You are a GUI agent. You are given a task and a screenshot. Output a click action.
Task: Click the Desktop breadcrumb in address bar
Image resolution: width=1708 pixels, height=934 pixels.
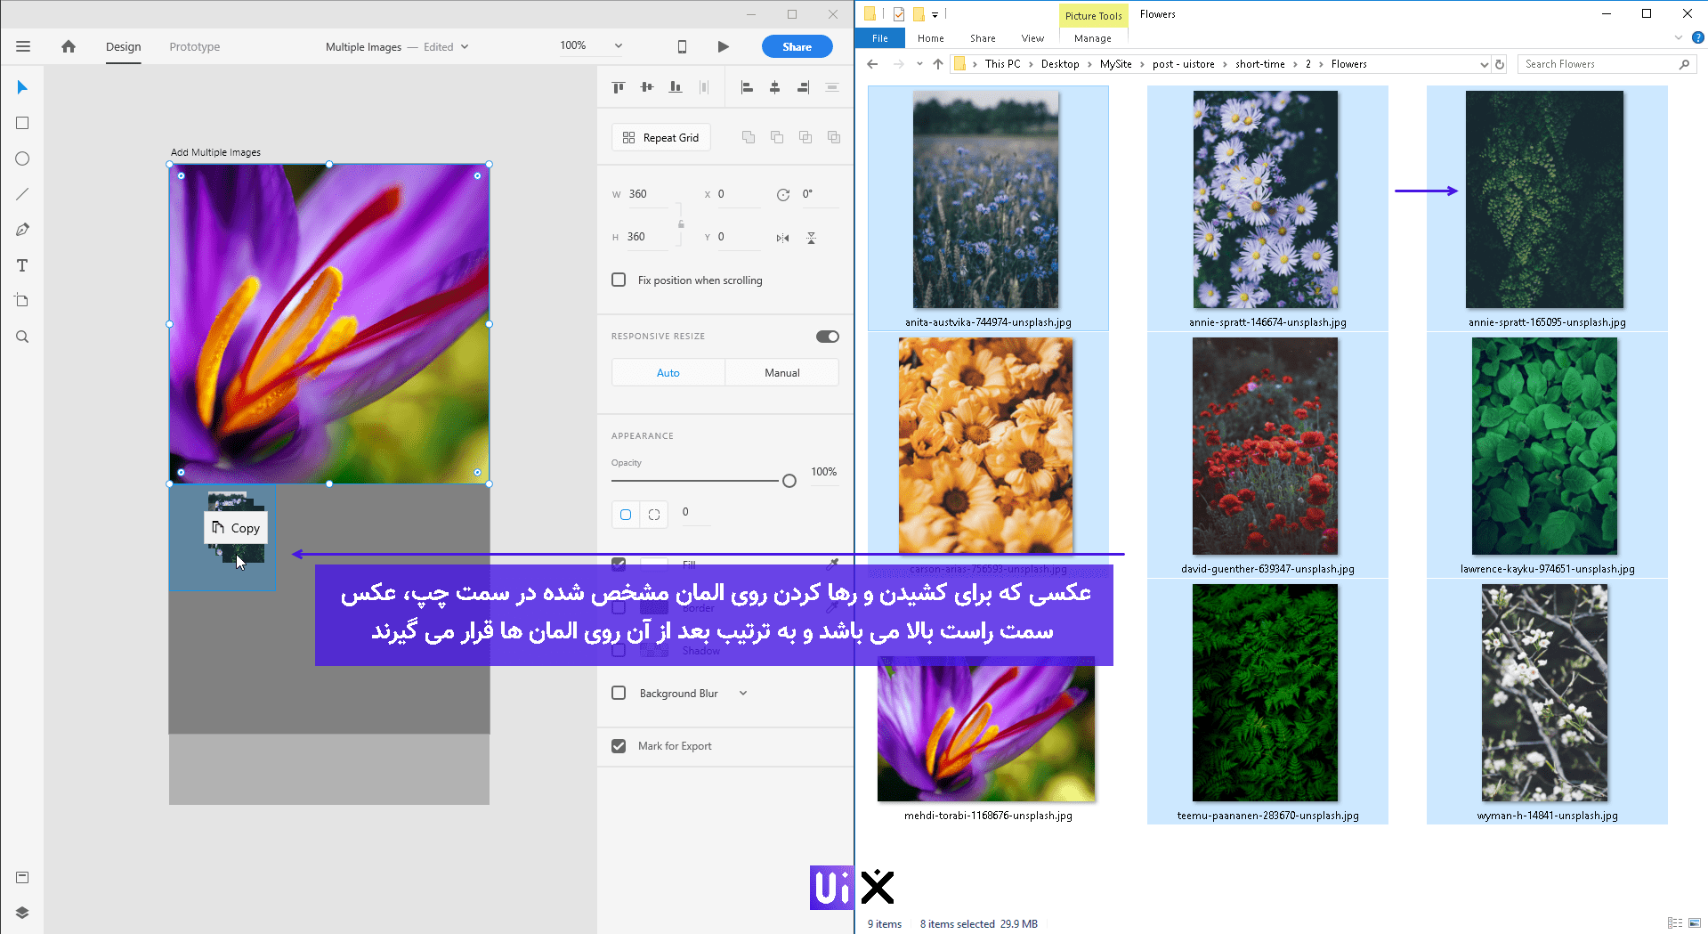1060,64
